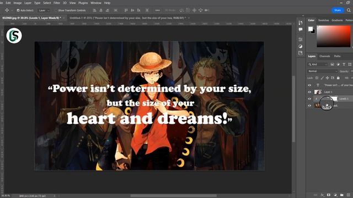The height and width of the screenshot is (198, 353).
Task: Switch to the 932960.jpg document tab
Action: (x=31, y=18)
